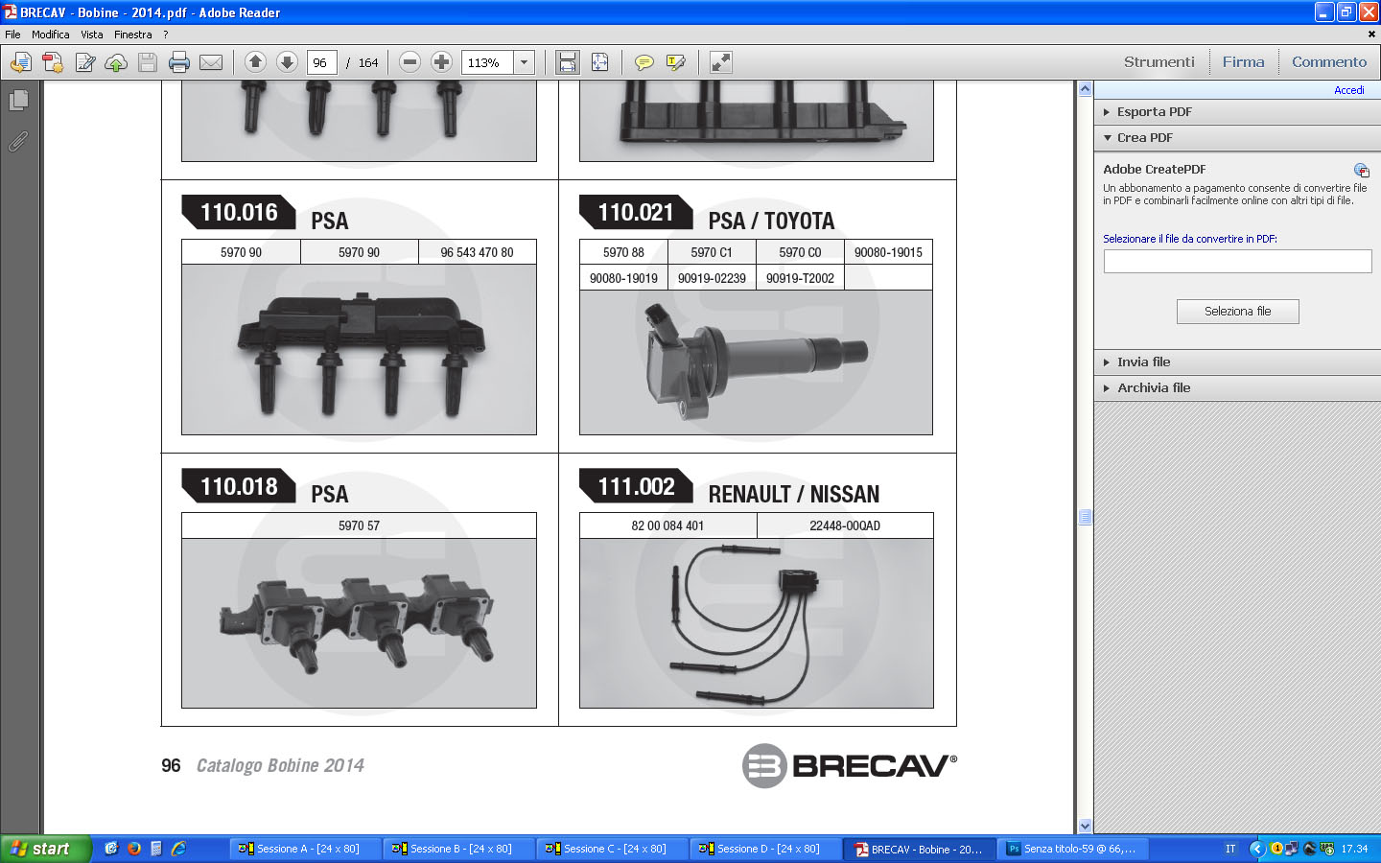1381x863 pixels.
Task: Open the Vista menu
Action: pyautogui.click(x=91, y=35)
